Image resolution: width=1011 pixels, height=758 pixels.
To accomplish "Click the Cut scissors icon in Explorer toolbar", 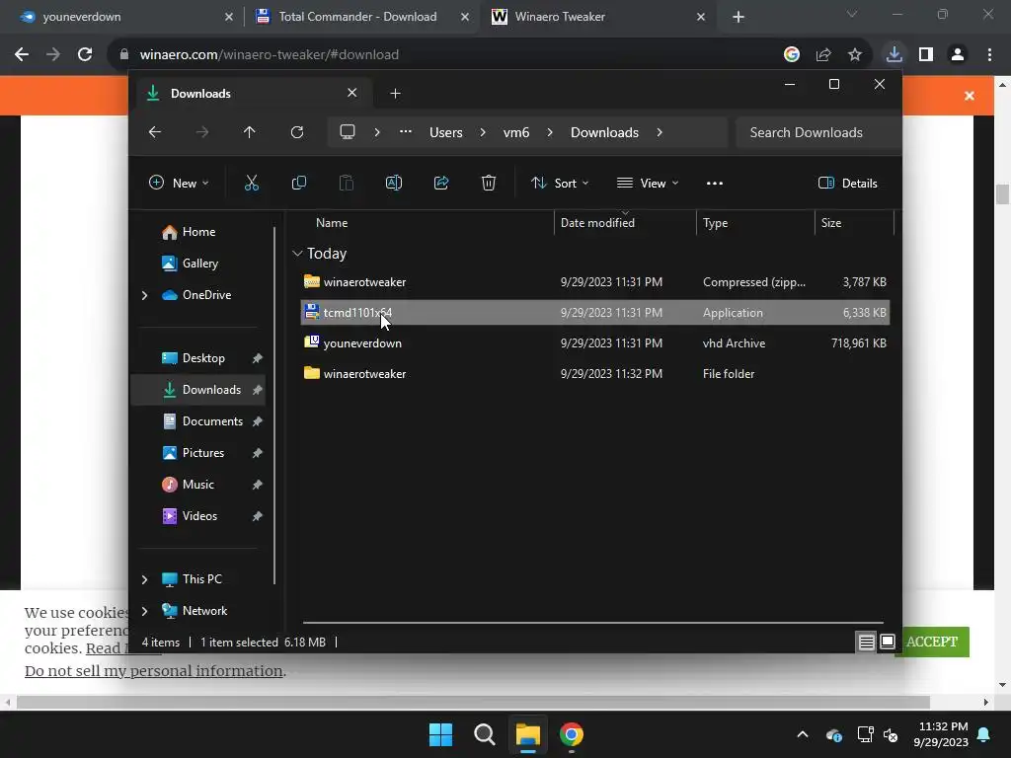I will pyautogui.click(x=252, y=183).
